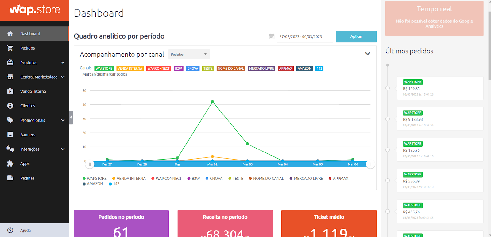Click the R$ 175,75 order card
This screenshot has height=237, width=491.
[x=440, y=150]
